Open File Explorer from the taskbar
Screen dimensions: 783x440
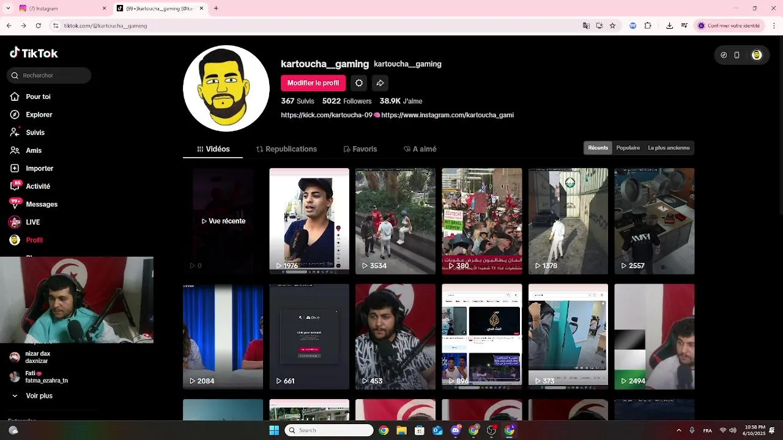(401, 430)
